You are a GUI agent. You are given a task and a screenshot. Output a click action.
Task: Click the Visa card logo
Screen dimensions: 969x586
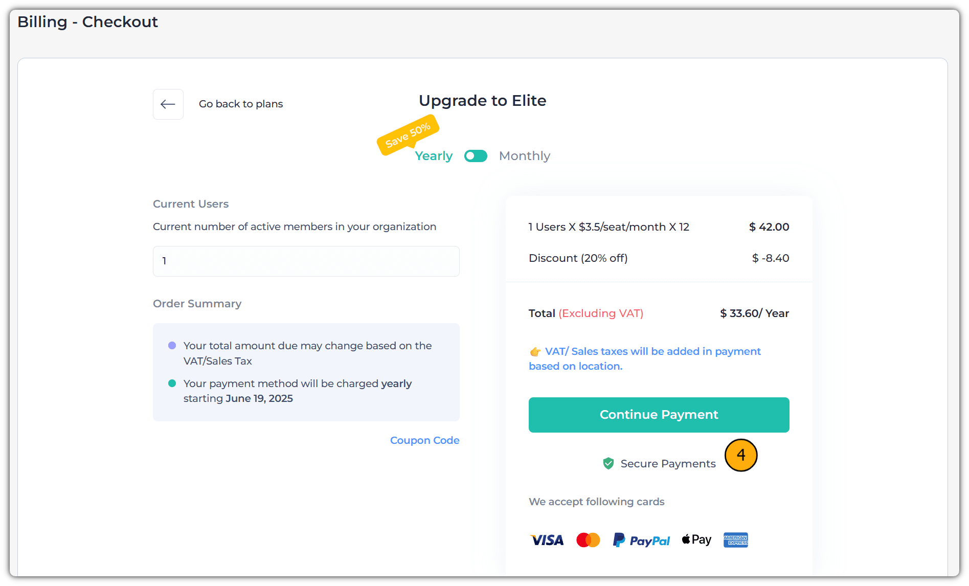(x=547, y=540)
